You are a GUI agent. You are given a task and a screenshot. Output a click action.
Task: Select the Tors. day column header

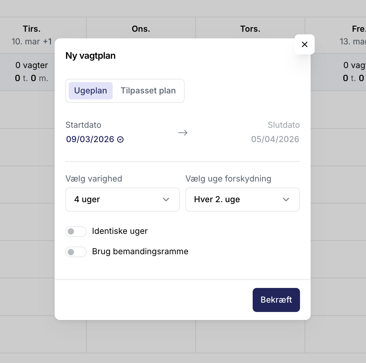[x=250, y=29]
